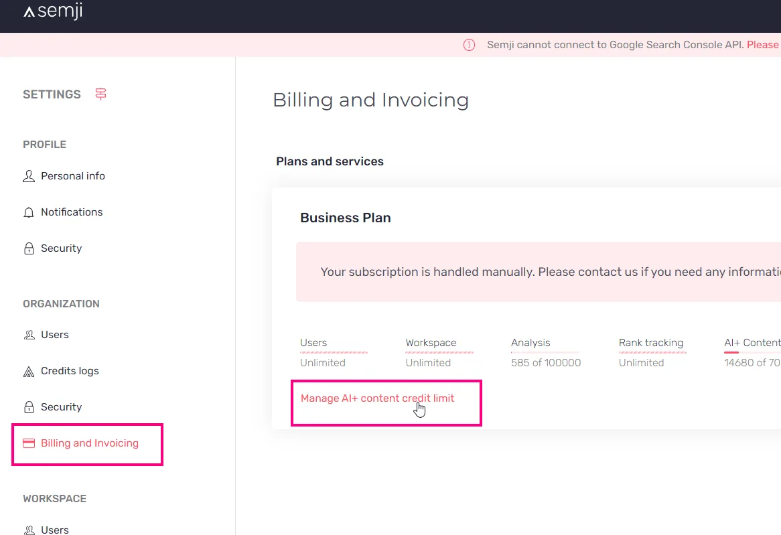Click the 'Unlimited' value under Workspace
781x535 pixels.
(429, 363)
